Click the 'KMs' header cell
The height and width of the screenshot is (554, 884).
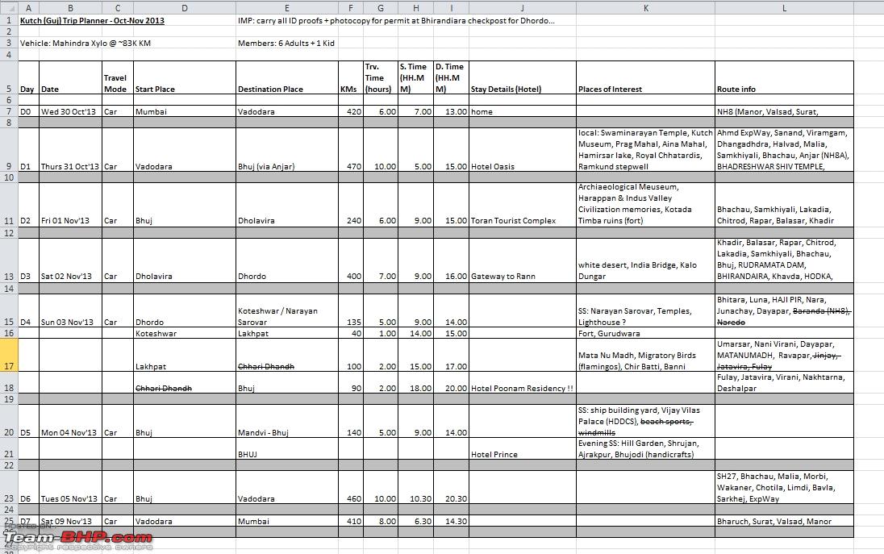351,77
